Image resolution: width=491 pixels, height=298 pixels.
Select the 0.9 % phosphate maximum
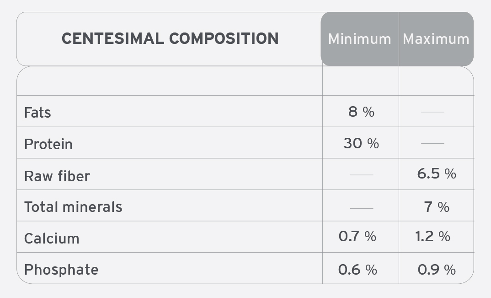point(437,270)
